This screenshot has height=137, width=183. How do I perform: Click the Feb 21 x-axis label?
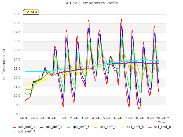tap(166, 118)
